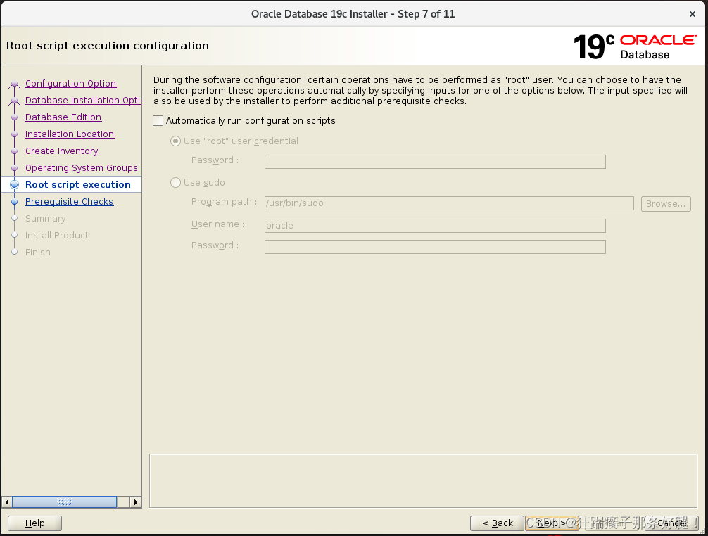Click right arrow of sidebar horizontal scrollbar
The height and width of the screenshot is (536, 708).
[135, 502]
